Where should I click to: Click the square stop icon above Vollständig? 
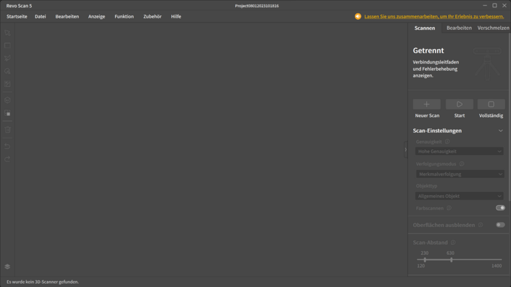(491, 104)
